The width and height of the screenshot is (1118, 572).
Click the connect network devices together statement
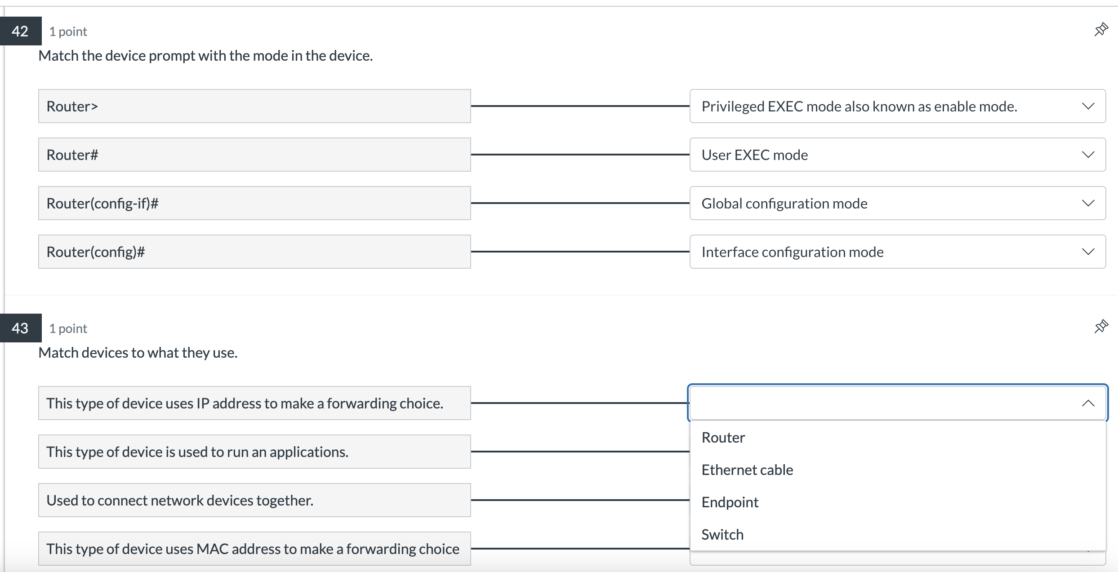pyautogui.click(x=254, y=500)
